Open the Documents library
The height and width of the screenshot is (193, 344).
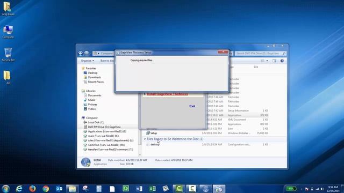point(95,95)
